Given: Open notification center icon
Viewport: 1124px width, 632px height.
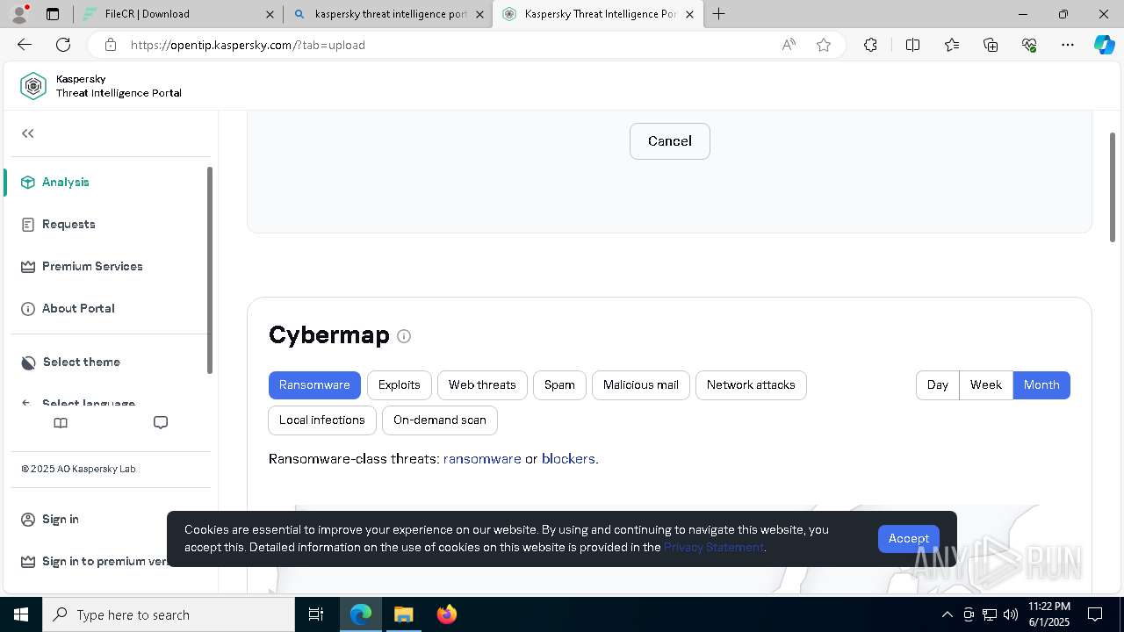Looking at the screenshot, I should coord(1095,614).
